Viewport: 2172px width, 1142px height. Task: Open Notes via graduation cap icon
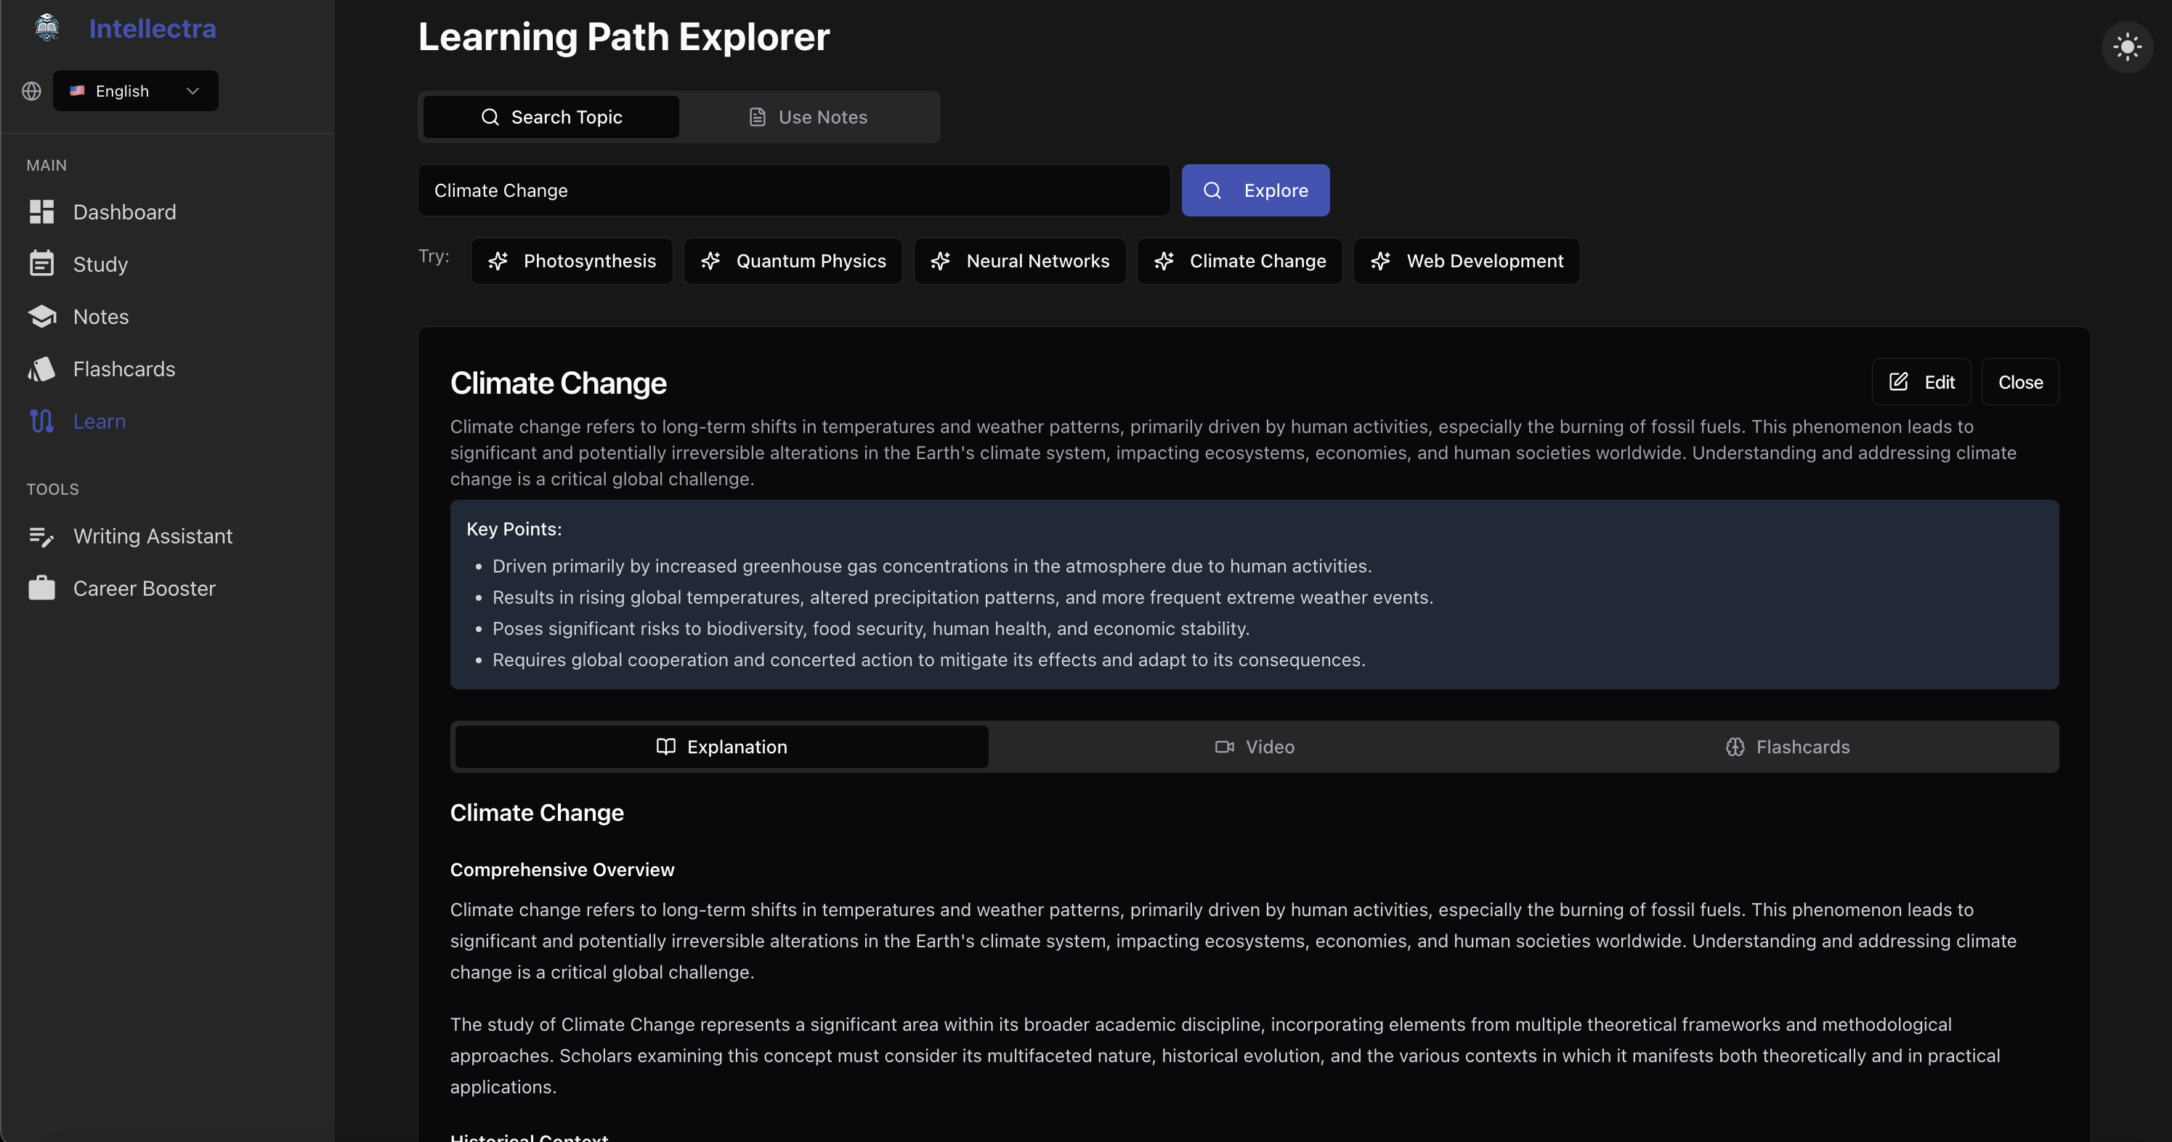[x=41, y=316]
